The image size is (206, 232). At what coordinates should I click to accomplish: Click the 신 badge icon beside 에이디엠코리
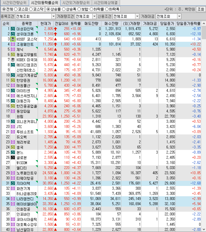click(x=13, y=65)
